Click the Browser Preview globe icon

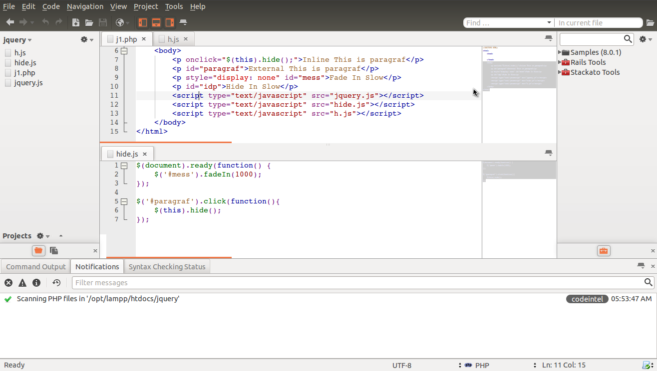coord(120,22)
